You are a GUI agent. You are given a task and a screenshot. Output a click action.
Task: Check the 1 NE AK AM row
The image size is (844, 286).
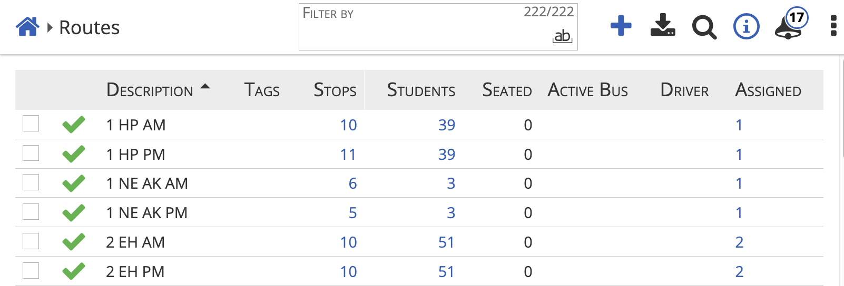click(x=31, y=182)
